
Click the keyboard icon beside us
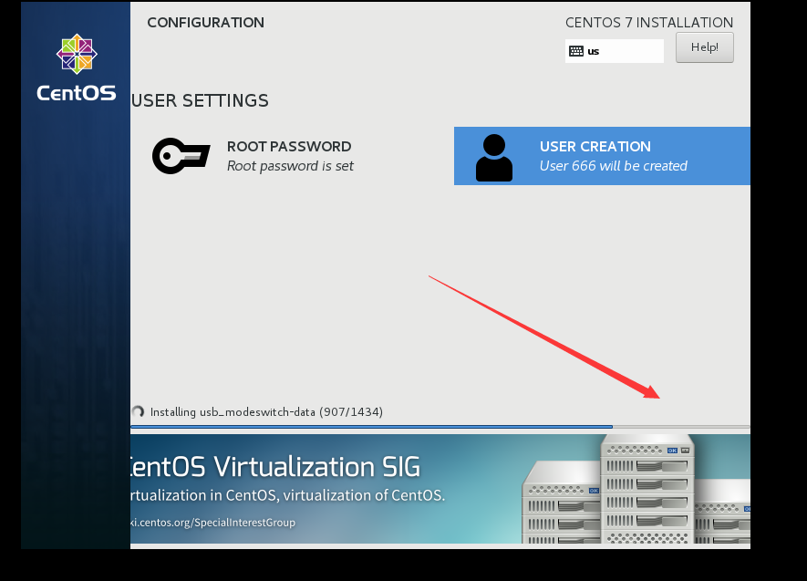[x=576, y=51]
